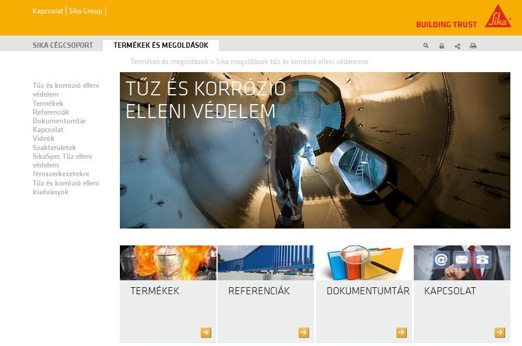Open SikaSpec Tűz elleni védelem sidebar link

coord(62,165)
